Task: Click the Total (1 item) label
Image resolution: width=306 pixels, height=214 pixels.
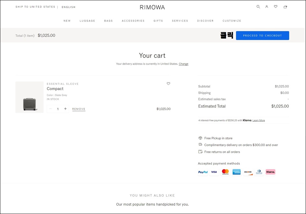Action: [25, 36]
